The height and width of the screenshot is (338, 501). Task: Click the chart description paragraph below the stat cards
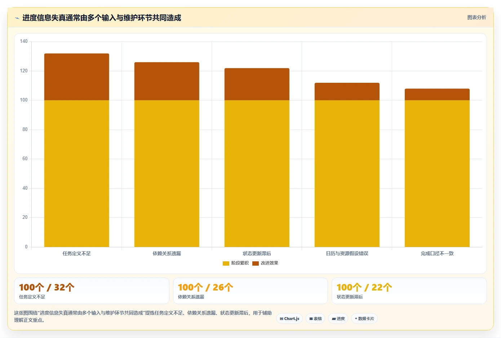tap(143, 316)
